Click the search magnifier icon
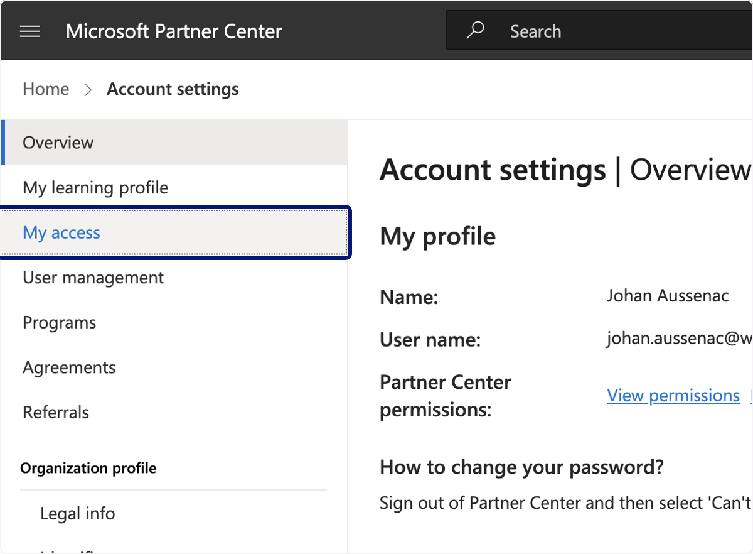 coord(475,31)
